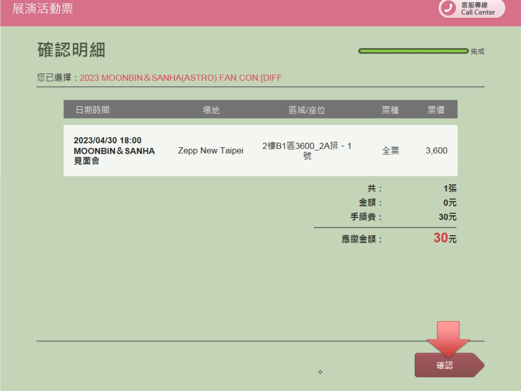Click the 票價 column header
This screenshot has width=521, height=391.
436,110
